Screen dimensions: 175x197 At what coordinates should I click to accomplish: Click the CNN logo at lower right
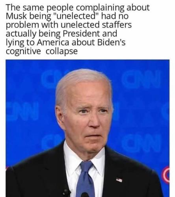(141, 143)
